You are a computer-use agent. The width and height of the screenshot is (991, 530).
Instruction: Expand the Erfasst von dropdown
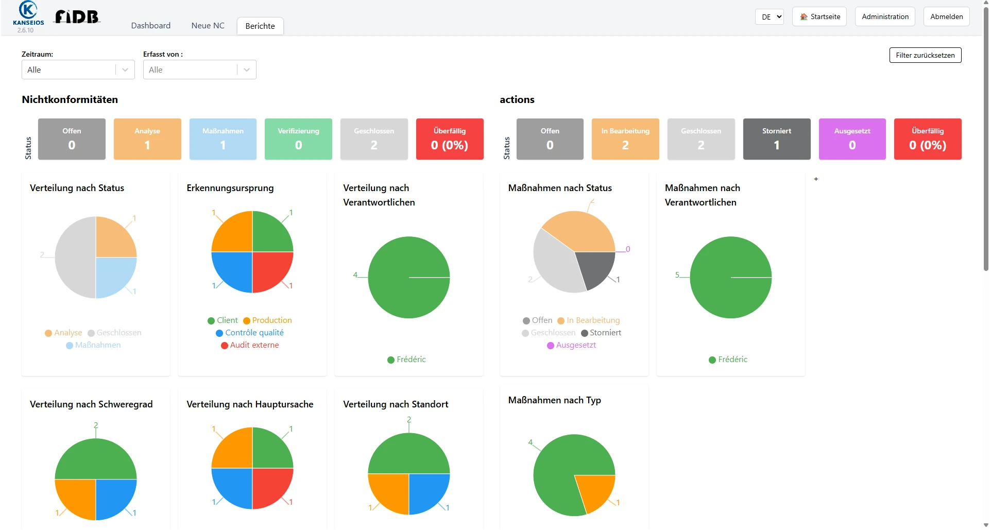[199, 70]
